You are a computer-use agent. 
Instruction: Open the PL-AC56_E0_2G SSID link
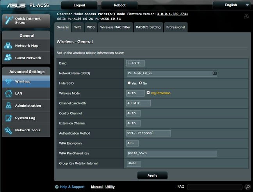pyautogui.click(x=80, y=19)
